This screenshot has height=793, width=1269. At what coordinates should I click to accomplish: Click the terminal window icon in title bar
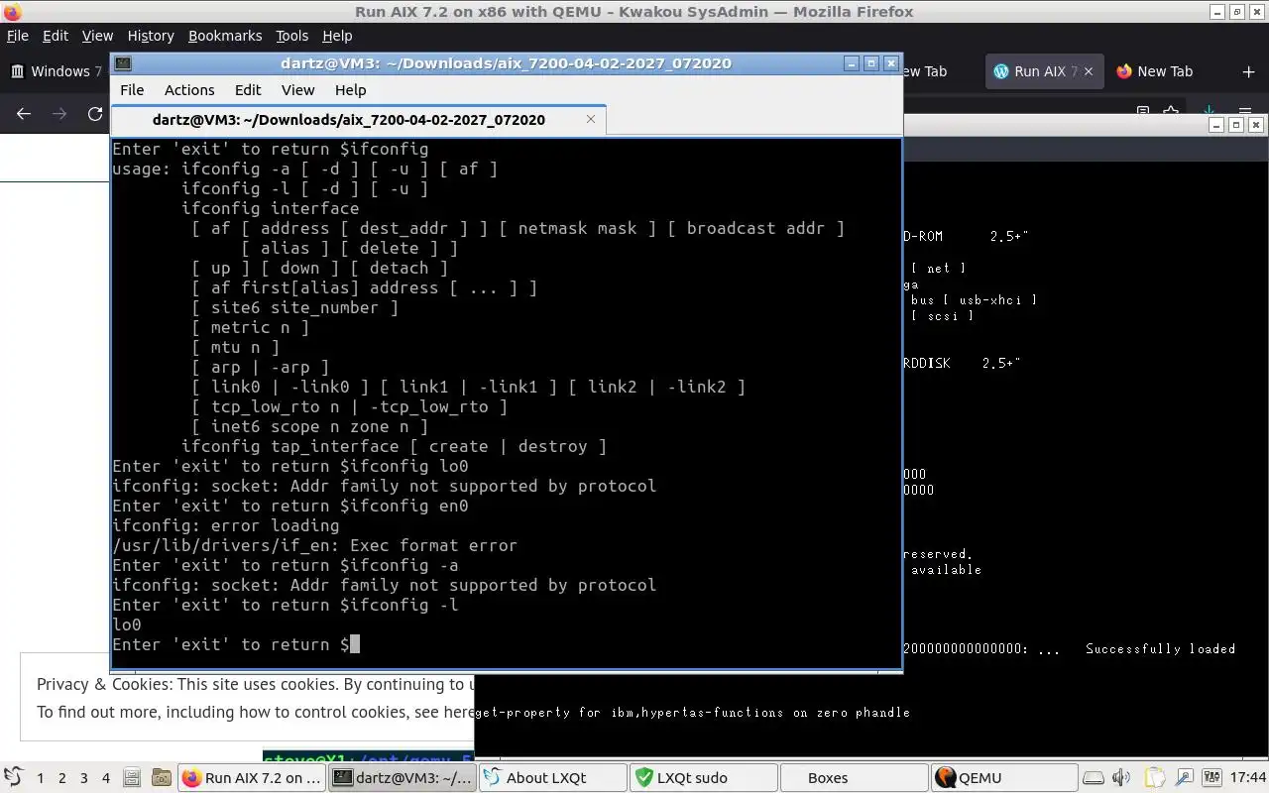pyautogui.click(x=123, y=63)
